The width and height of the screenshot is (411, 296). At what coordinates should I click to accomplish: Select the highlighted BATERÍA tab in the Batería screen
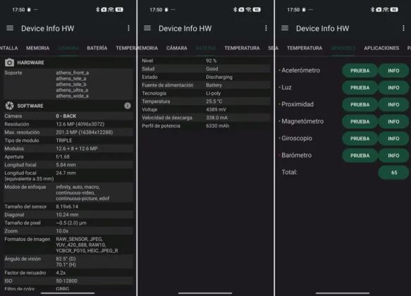point(206,48)
